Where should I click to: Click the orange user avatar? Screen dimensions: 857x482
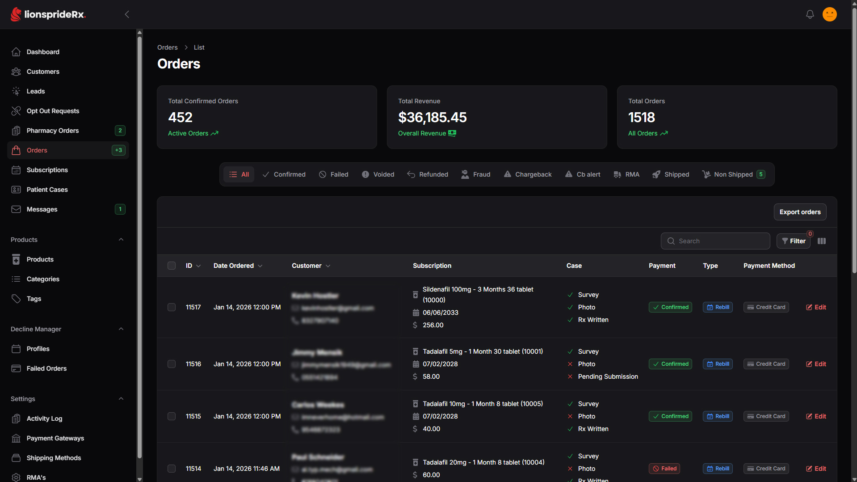830,14
